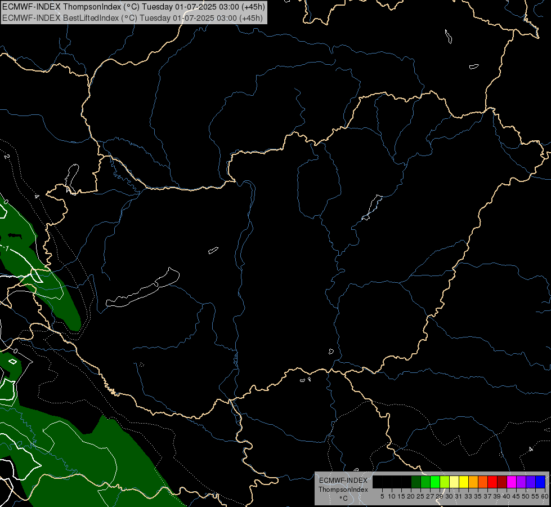The image size is (551, 507).
Task: Select the pale yellow 30–31 legend swatch
Action: [454, 482]
